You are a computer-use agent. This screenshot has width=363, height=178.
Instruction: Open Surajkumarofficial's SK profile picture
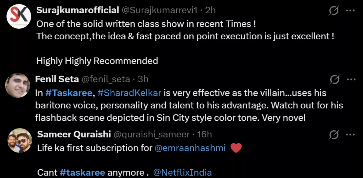pyautogui.click(x=19, y=16)
